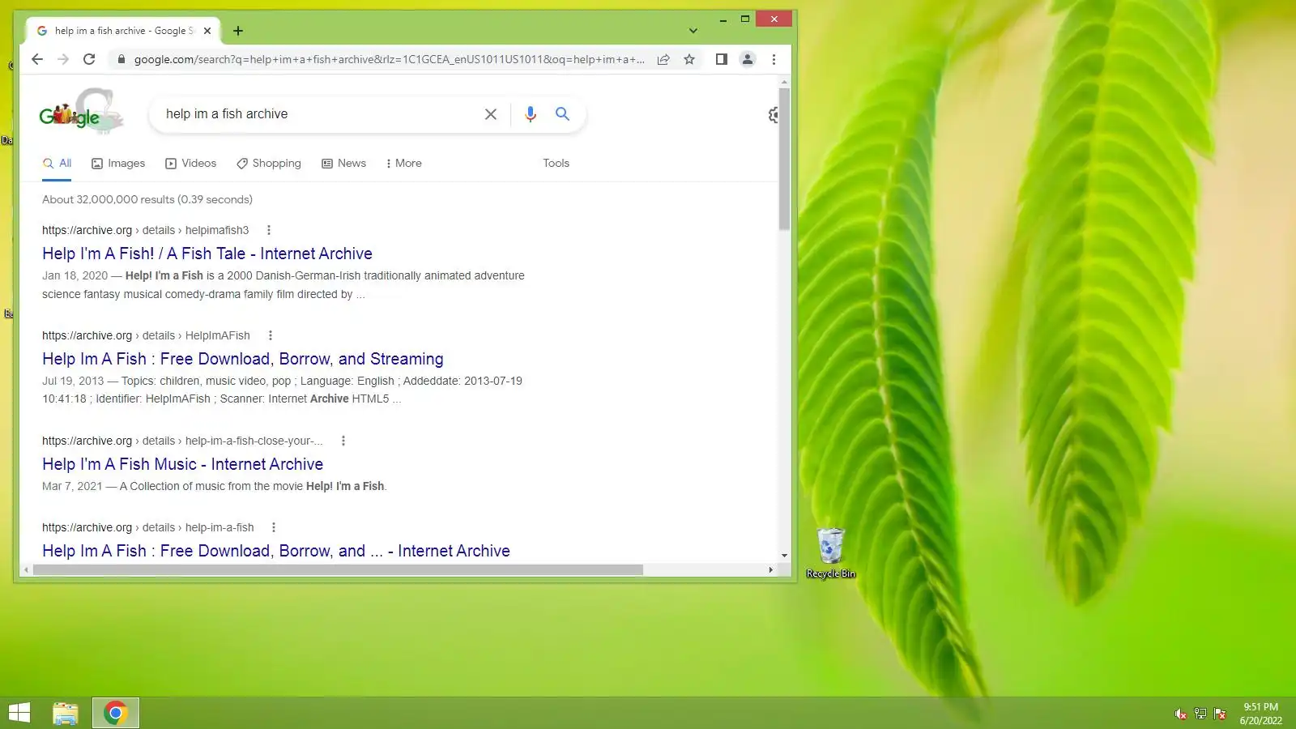Switch to the Shopping tab
Image resolution: width=1296 pixels, height=729 pixels.
coord(269,163)
